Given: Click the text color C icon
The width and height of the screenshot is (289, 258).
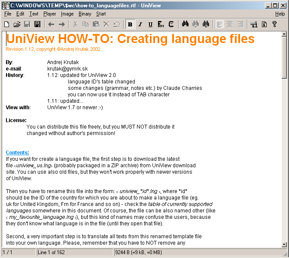Looking at the screenshot, I should tap(171, 24).
